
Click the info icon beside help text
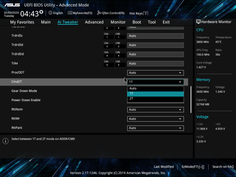pos(6,141)
